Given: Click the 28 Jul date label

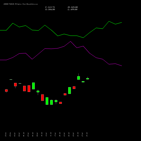Looking at the screenshot, I should [x=87, y=135].
